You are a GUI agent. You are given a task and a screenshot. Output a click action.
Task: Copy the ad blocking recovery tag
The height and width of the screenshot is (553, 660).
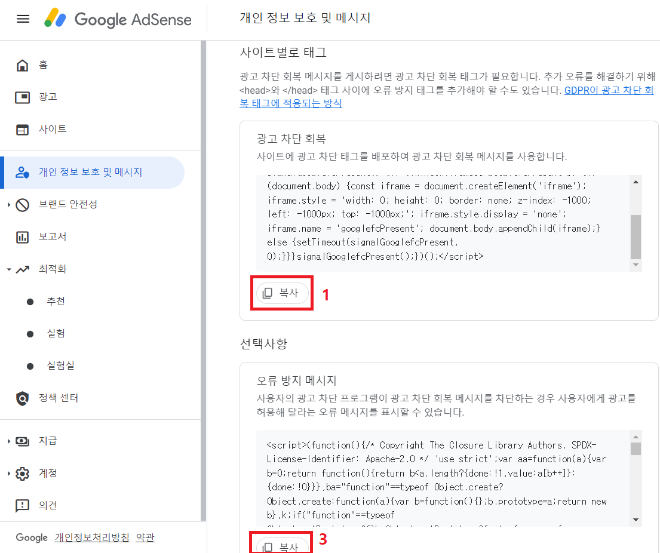tap(282, 293)
